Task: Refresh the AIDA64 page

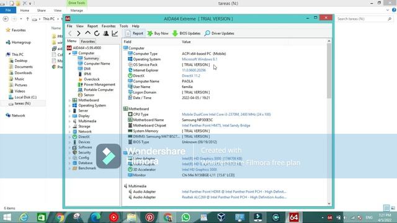Action: pyautogui.click(x=97, y=33)
